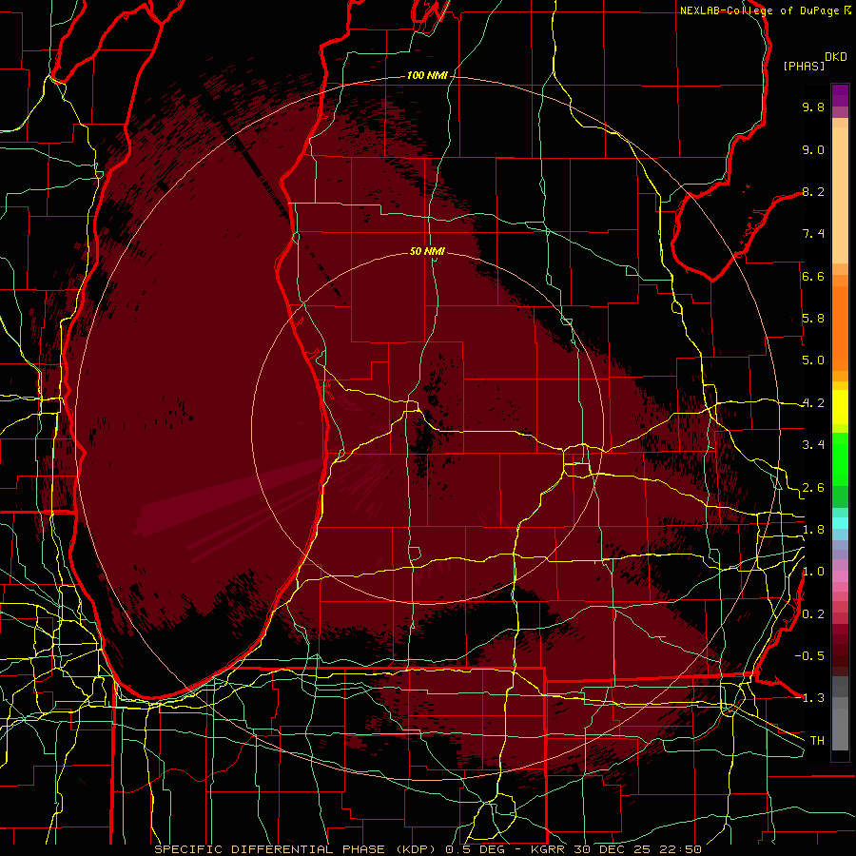The width and height of the screenshot is (856, 856).
Task: Click the "50 NMI" range ring label
Action: tap(427, 251)
